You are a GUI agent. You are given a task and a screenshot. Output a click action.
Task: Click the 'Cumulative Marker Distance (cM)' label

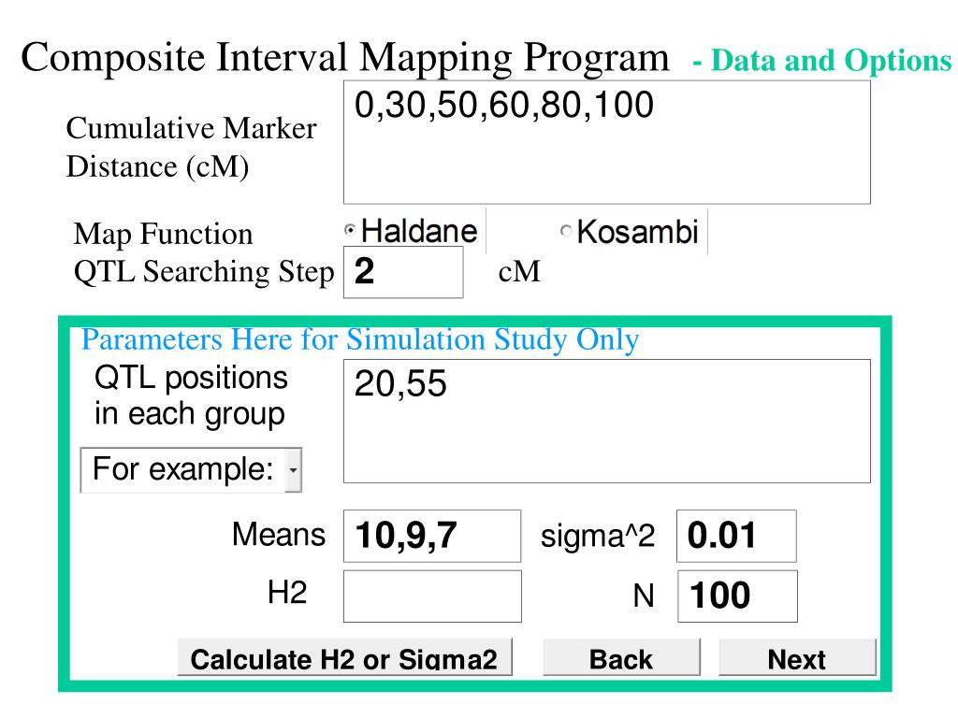(x=191, y=148)
